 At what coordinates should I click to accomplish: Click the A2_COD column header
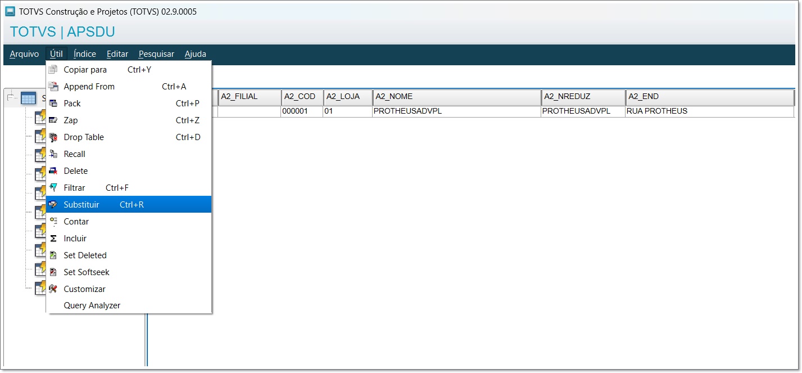(x=302, y=97)
